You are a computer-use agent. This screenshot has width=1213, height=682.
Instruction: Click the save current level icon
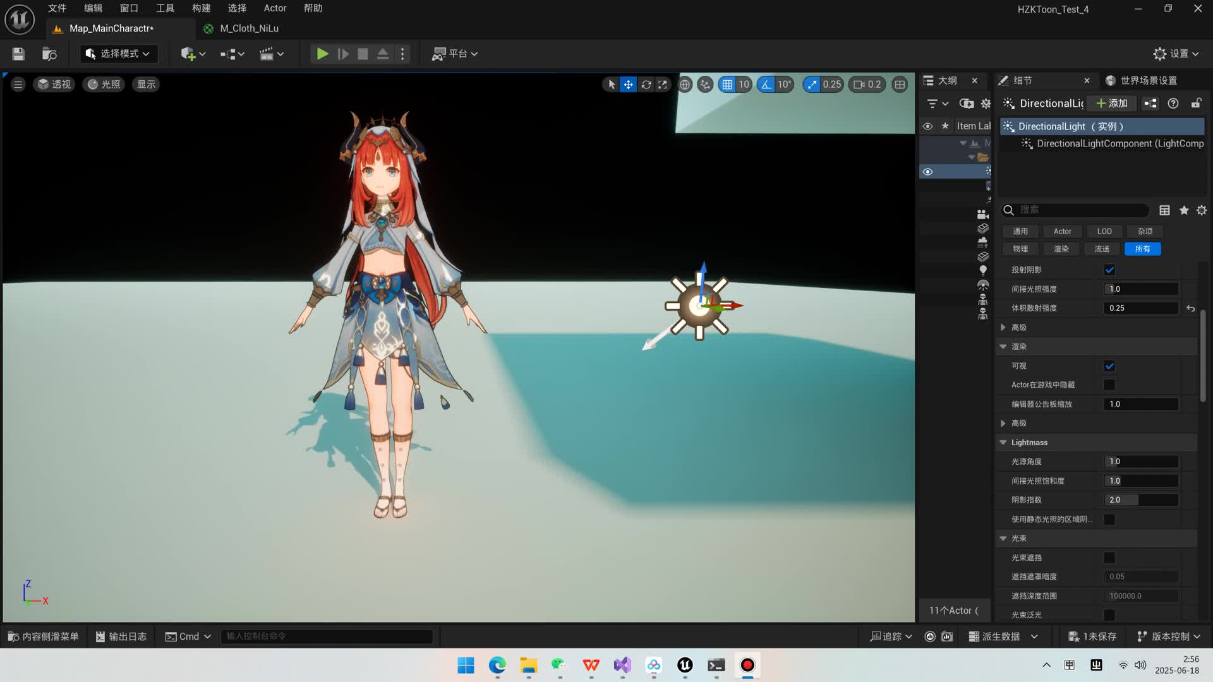18,54
